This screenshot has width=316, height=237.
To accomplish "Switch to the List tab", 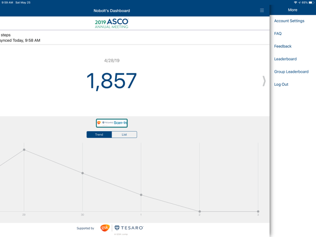I will coord(124,135).
